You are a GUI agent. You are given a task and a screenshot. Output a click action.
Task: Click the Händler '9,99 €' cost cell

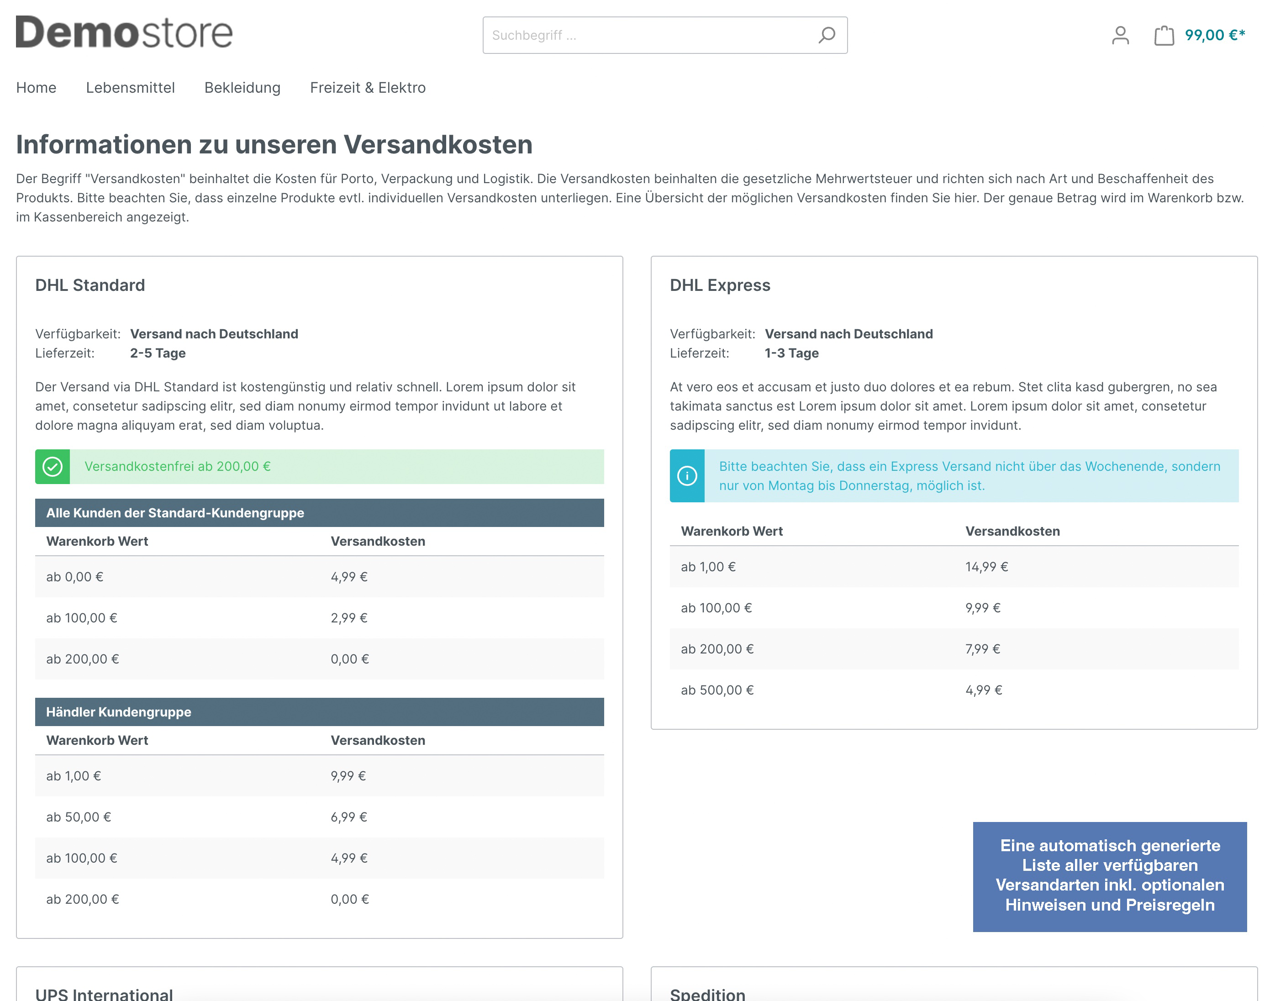pyautogui.click(x=348, y=776)
